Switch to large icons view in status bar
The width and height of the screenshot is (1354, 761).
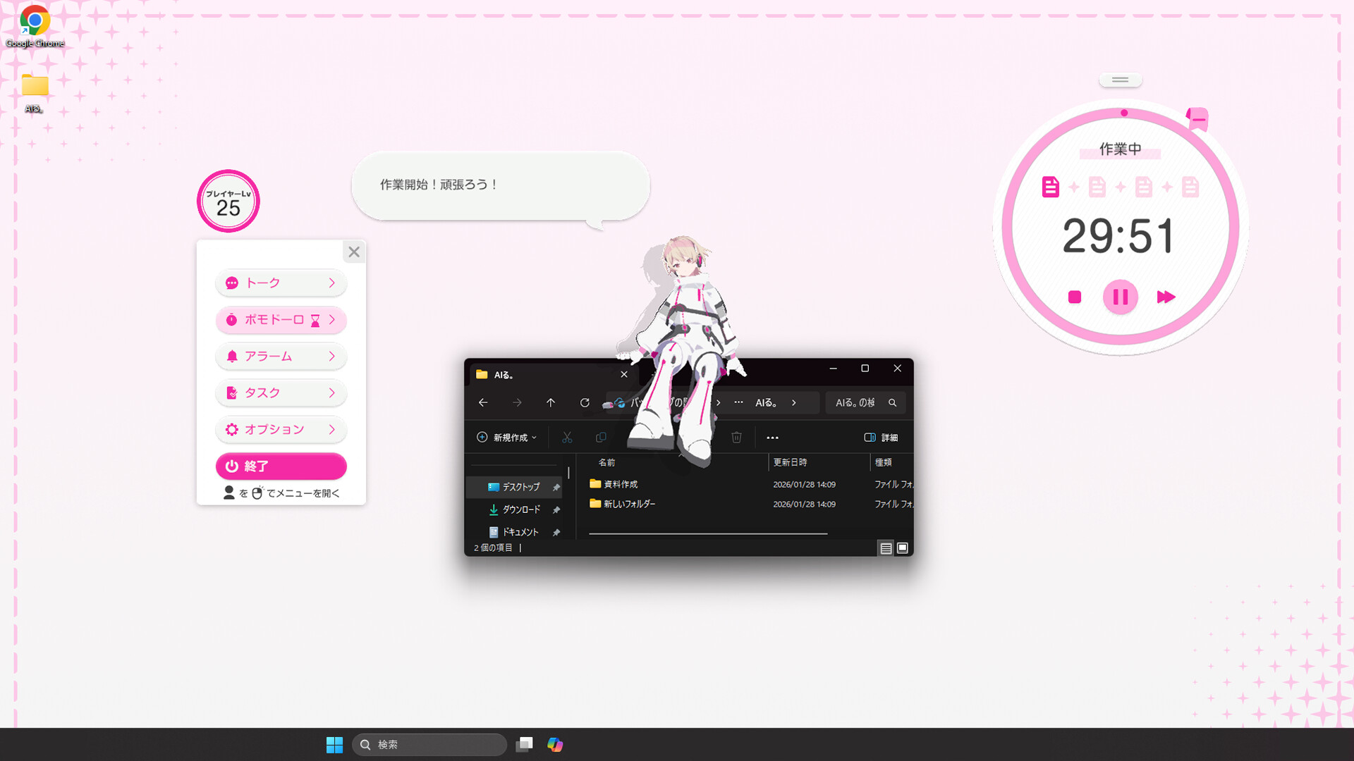[x=903, y=547]
